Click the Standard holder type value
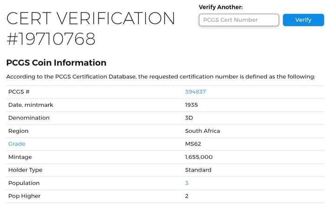This screenshot has width=325, height=205. 198,170
